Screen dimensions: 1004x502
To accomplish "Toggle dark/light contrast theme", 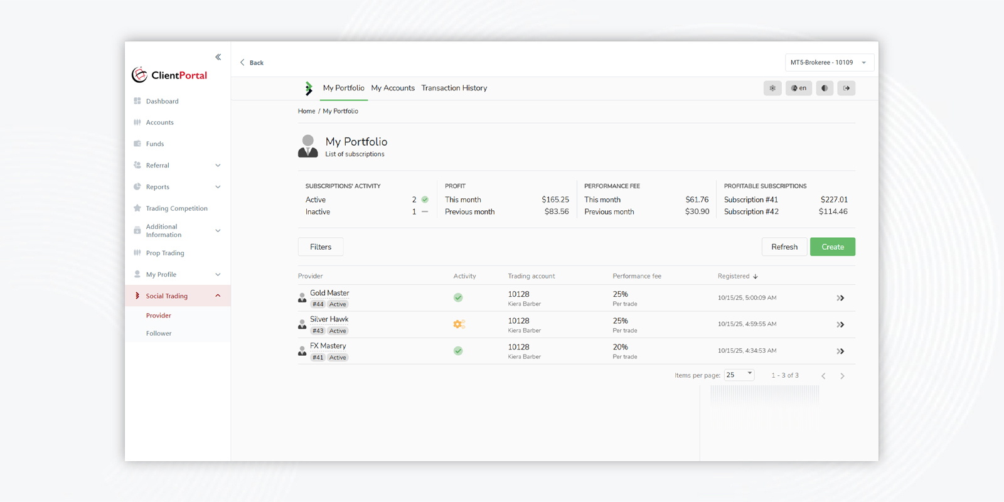I will coord(825,88).
